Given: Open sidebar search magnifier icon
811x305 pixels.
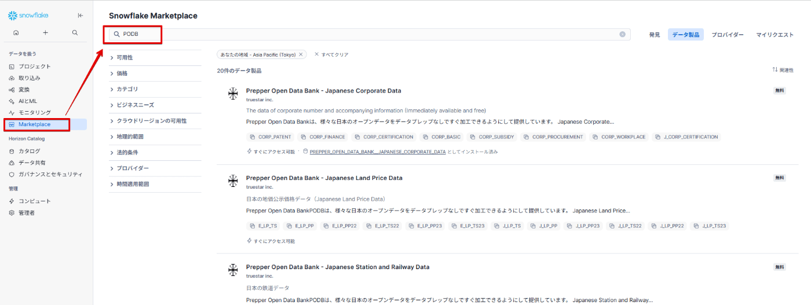Looking at the screenshot, I should (75, 33).
